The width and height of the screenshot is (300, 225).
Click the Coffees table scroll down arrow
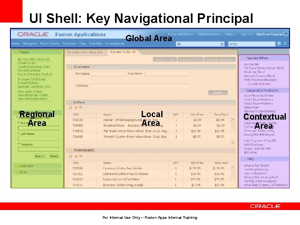[x=232, y=143]
